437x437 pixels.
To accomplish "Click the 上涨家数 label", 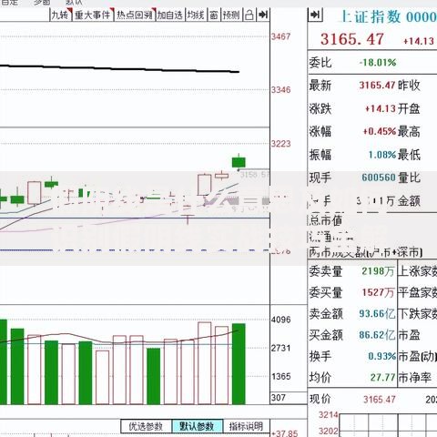I will tap(418, 271).
